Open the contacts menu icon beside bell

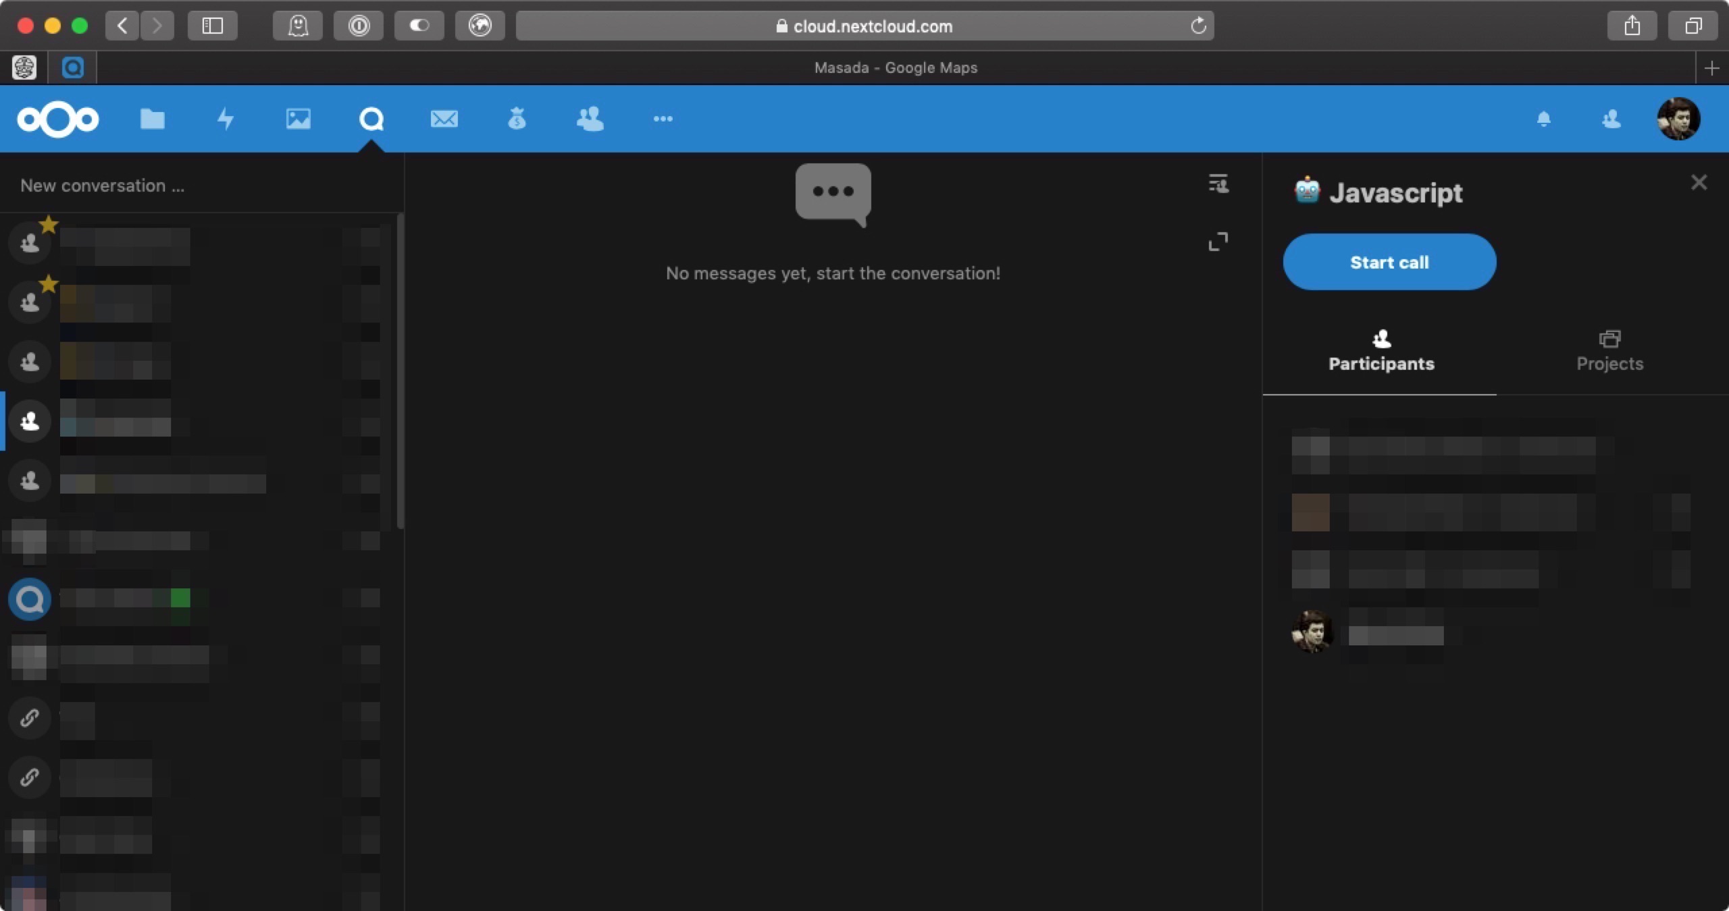pyautogui.click(x=1611, y=119)
